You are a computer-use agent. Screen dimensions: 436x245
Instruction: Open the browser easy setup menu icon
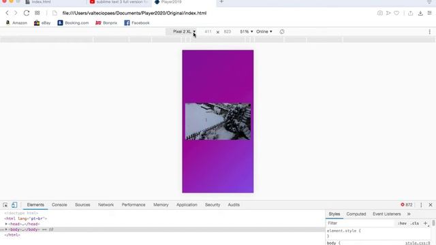[430, 13]
